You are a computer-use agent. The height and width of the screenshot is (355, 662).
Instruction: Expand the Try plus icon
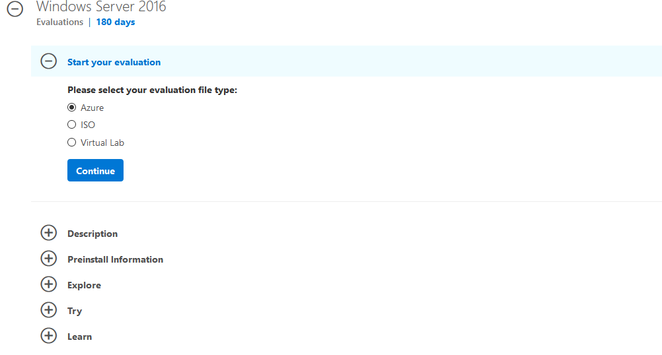click(48, 310)
